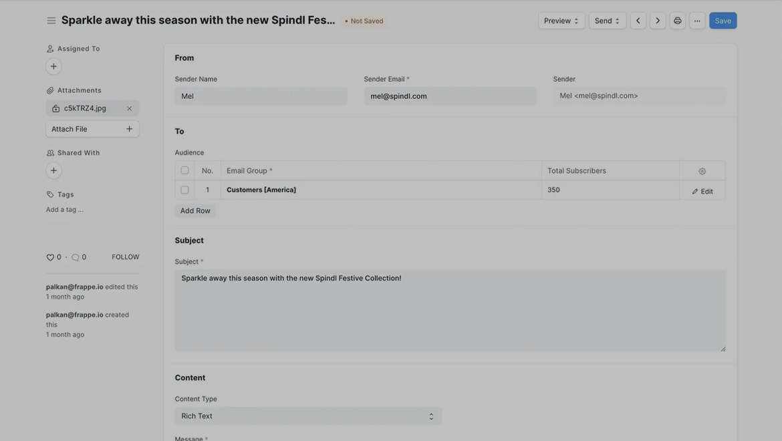This screenshot has height=441, width=782.
Task: Toggle the sidebar with the hamburger icon
Action: click(51, 21)
